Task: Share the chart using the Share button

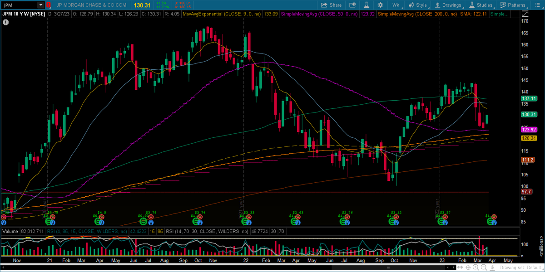Action: (x=331, y=5)
